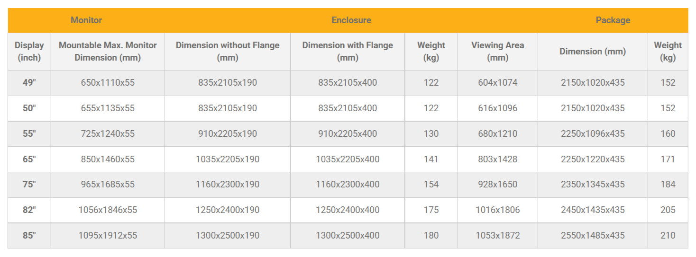The height and width of the screenshot is (257, 696).
Task: Select the Package group header
Action: tap(613, 20)
